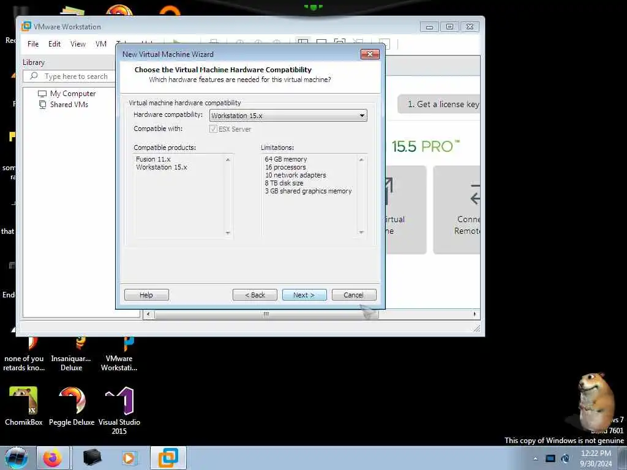The width and height of the screenshot is (627, 470).
Task: Click down arrow of Compatible products list
Action: coord(228,233)
